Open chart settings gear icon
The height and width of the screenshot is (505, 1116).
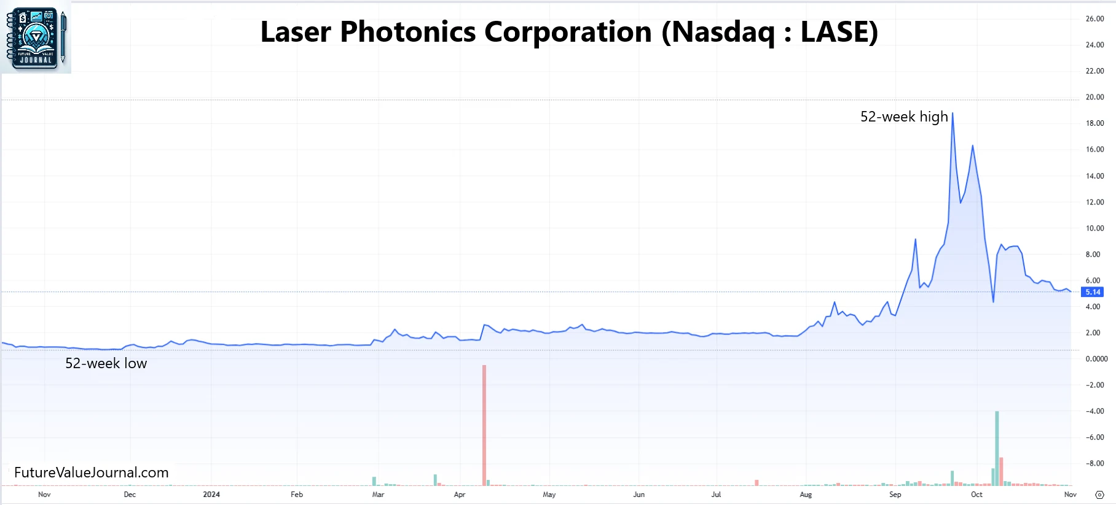[x=1099, y=495]
